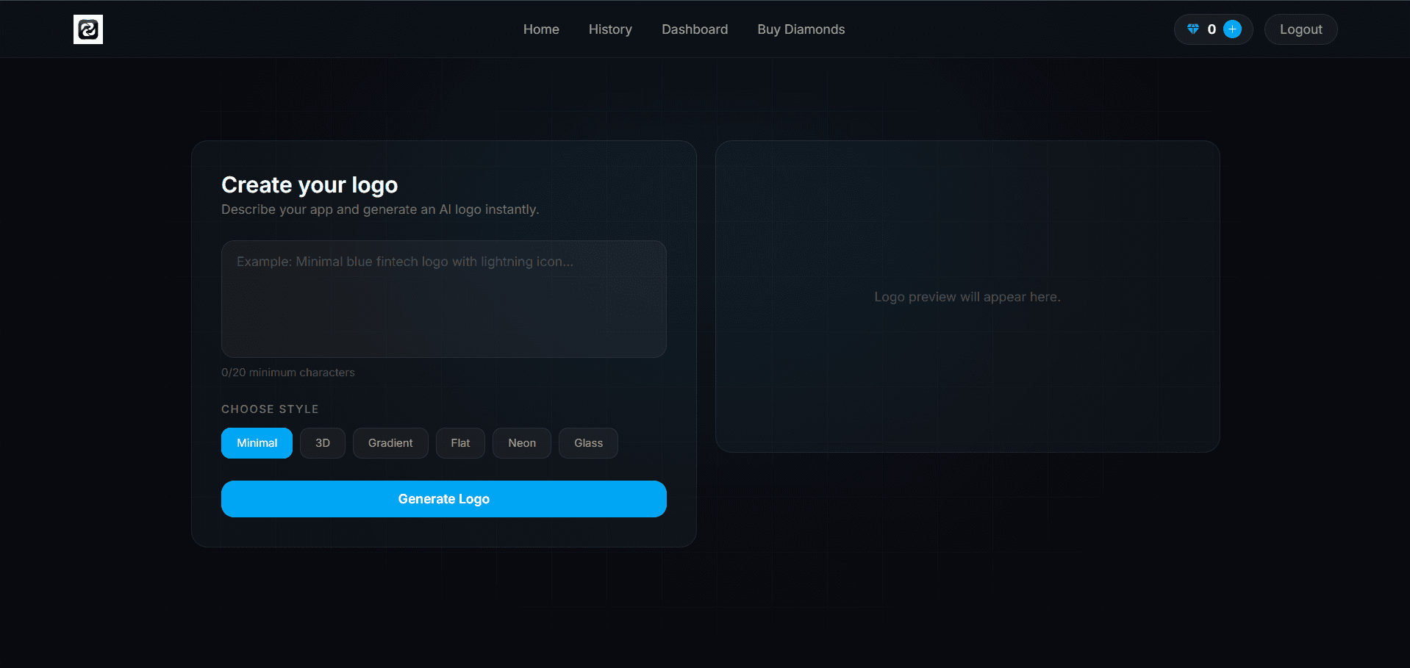Click the logo preview panel
1410x668 pixels.
click(967, 296)
